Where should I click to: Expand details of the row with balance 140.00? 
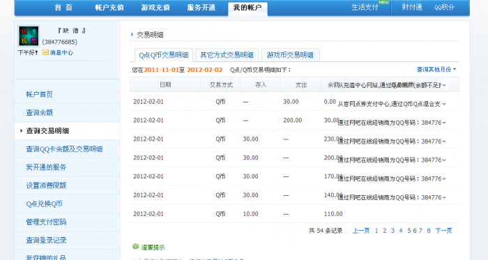tap(444, 197)
